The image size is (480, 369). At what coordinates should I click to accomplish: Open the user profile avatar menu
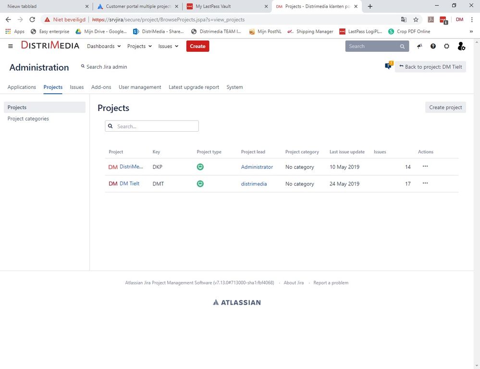(x=461, y=46)
